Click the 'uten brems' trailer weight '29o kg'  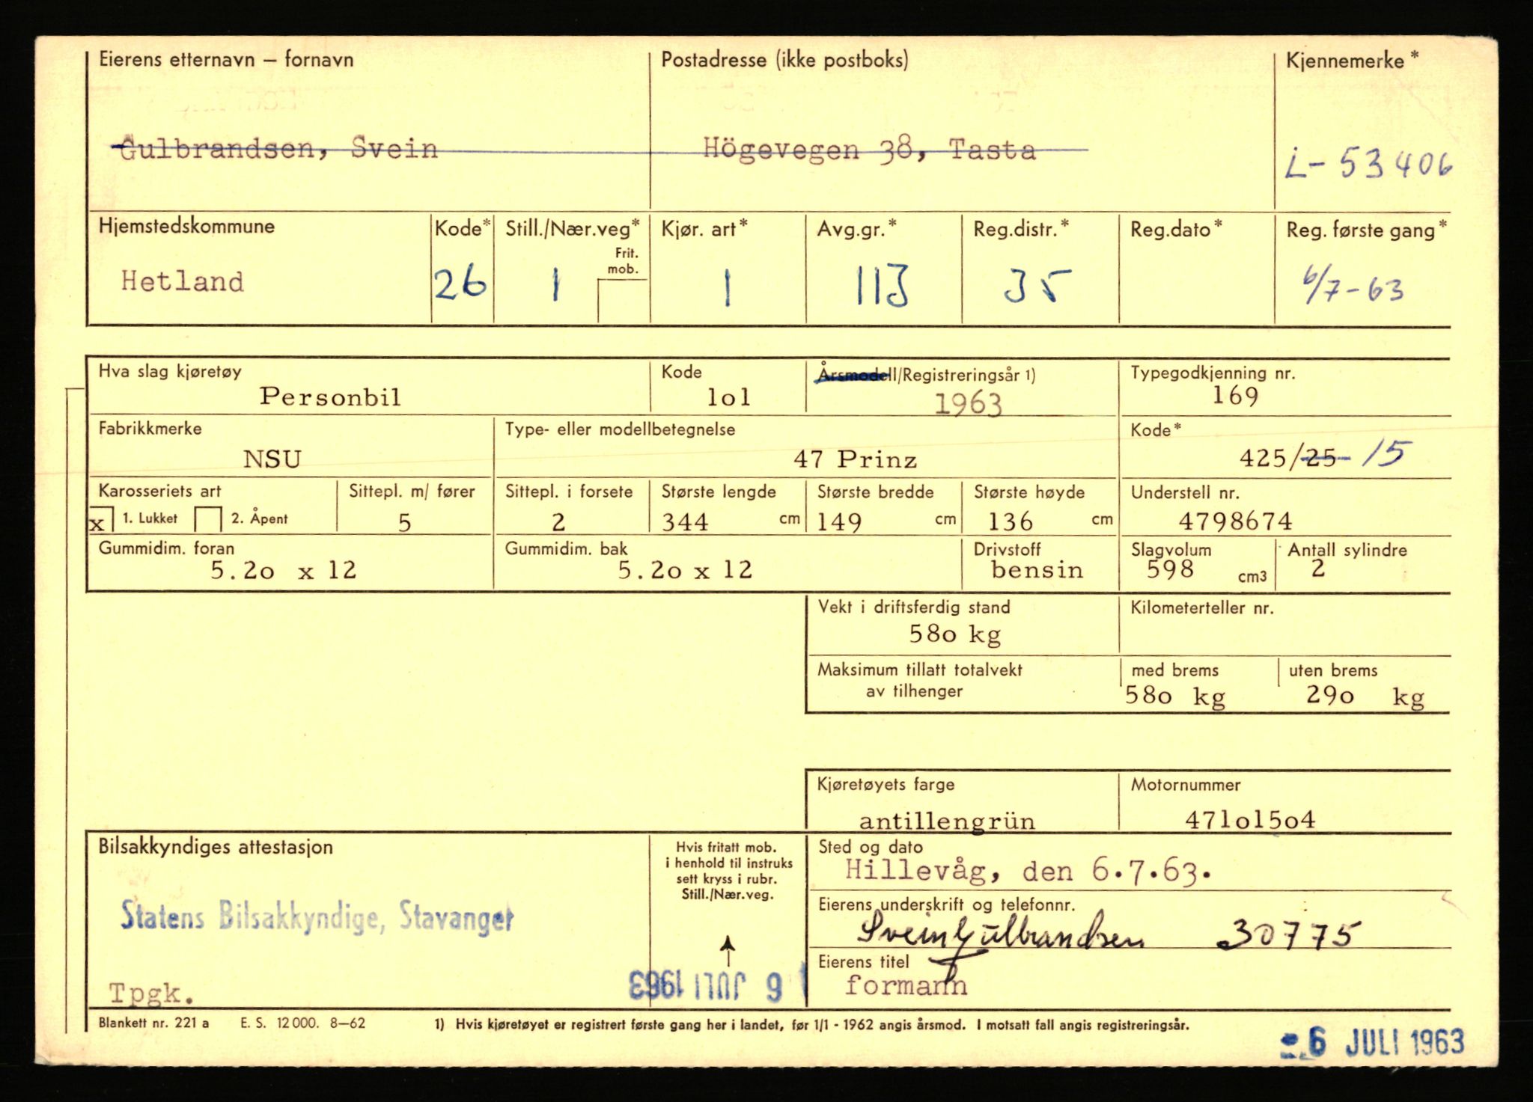coord(1365,697)
